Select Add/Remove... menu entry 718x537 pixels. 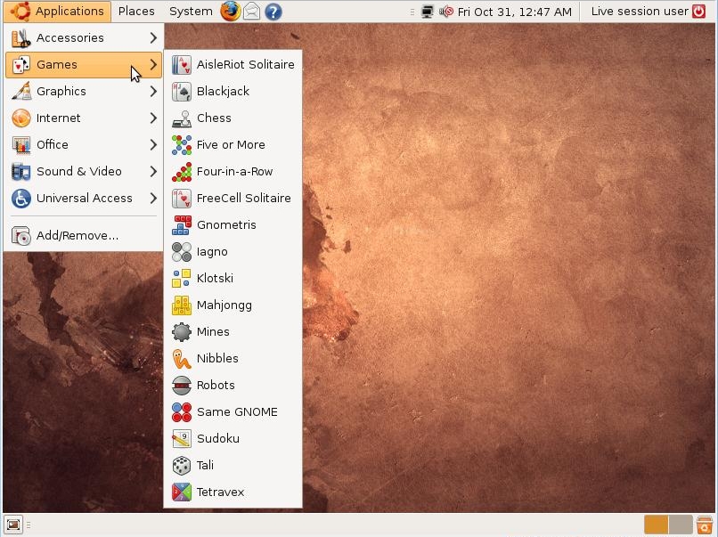pyautogui.click(x=84, y=236)
